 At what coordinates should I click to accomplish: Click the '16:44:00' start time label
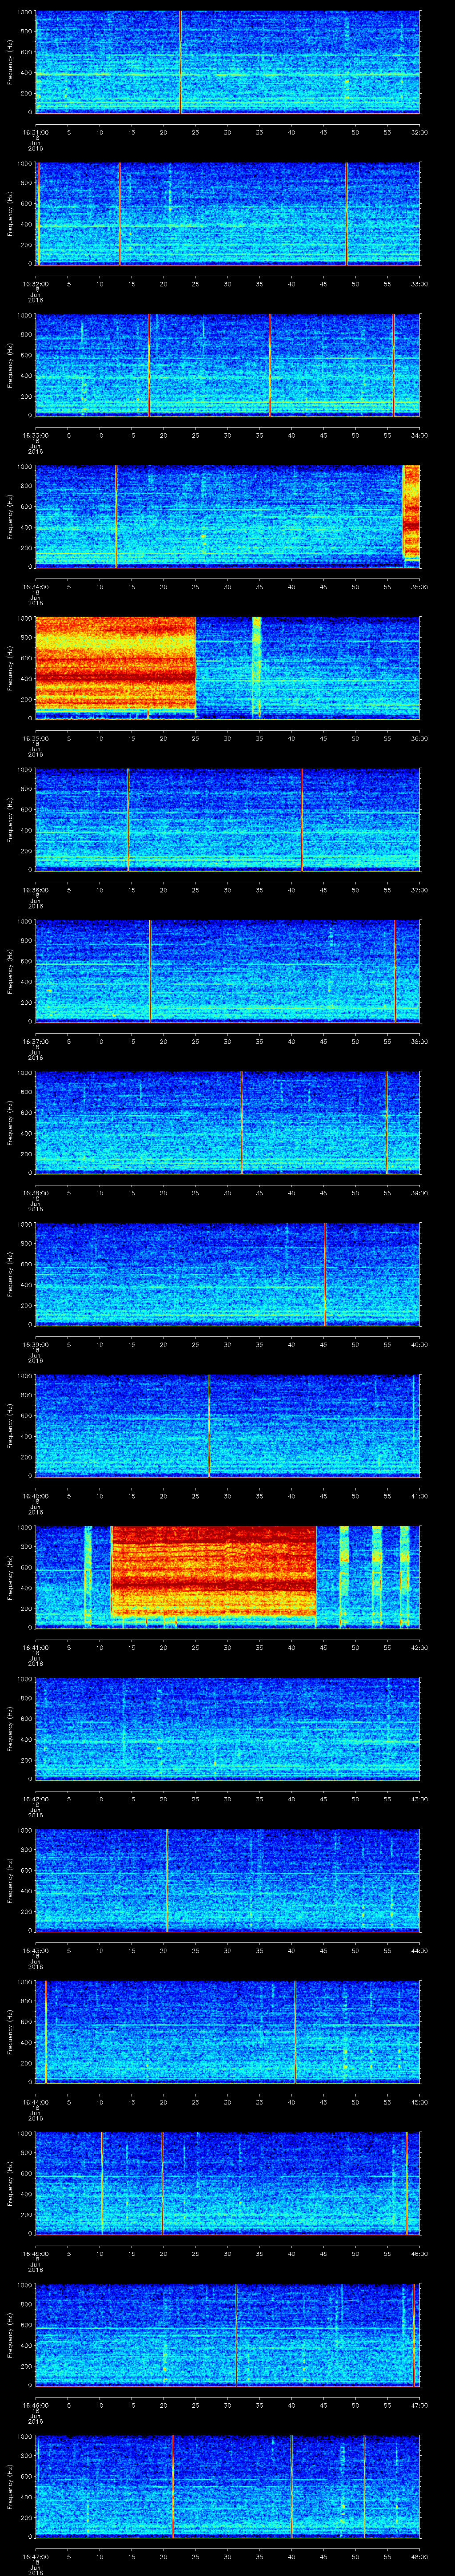(35, 2102)
